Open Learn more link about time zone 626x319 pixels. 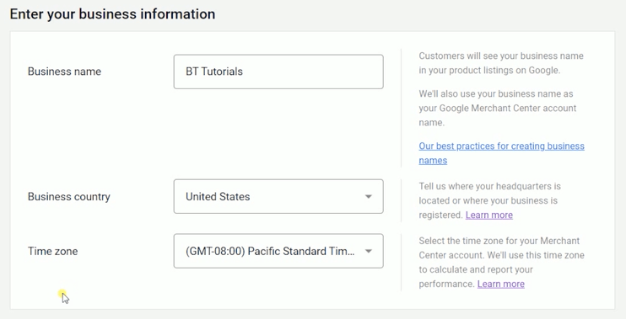500,284
